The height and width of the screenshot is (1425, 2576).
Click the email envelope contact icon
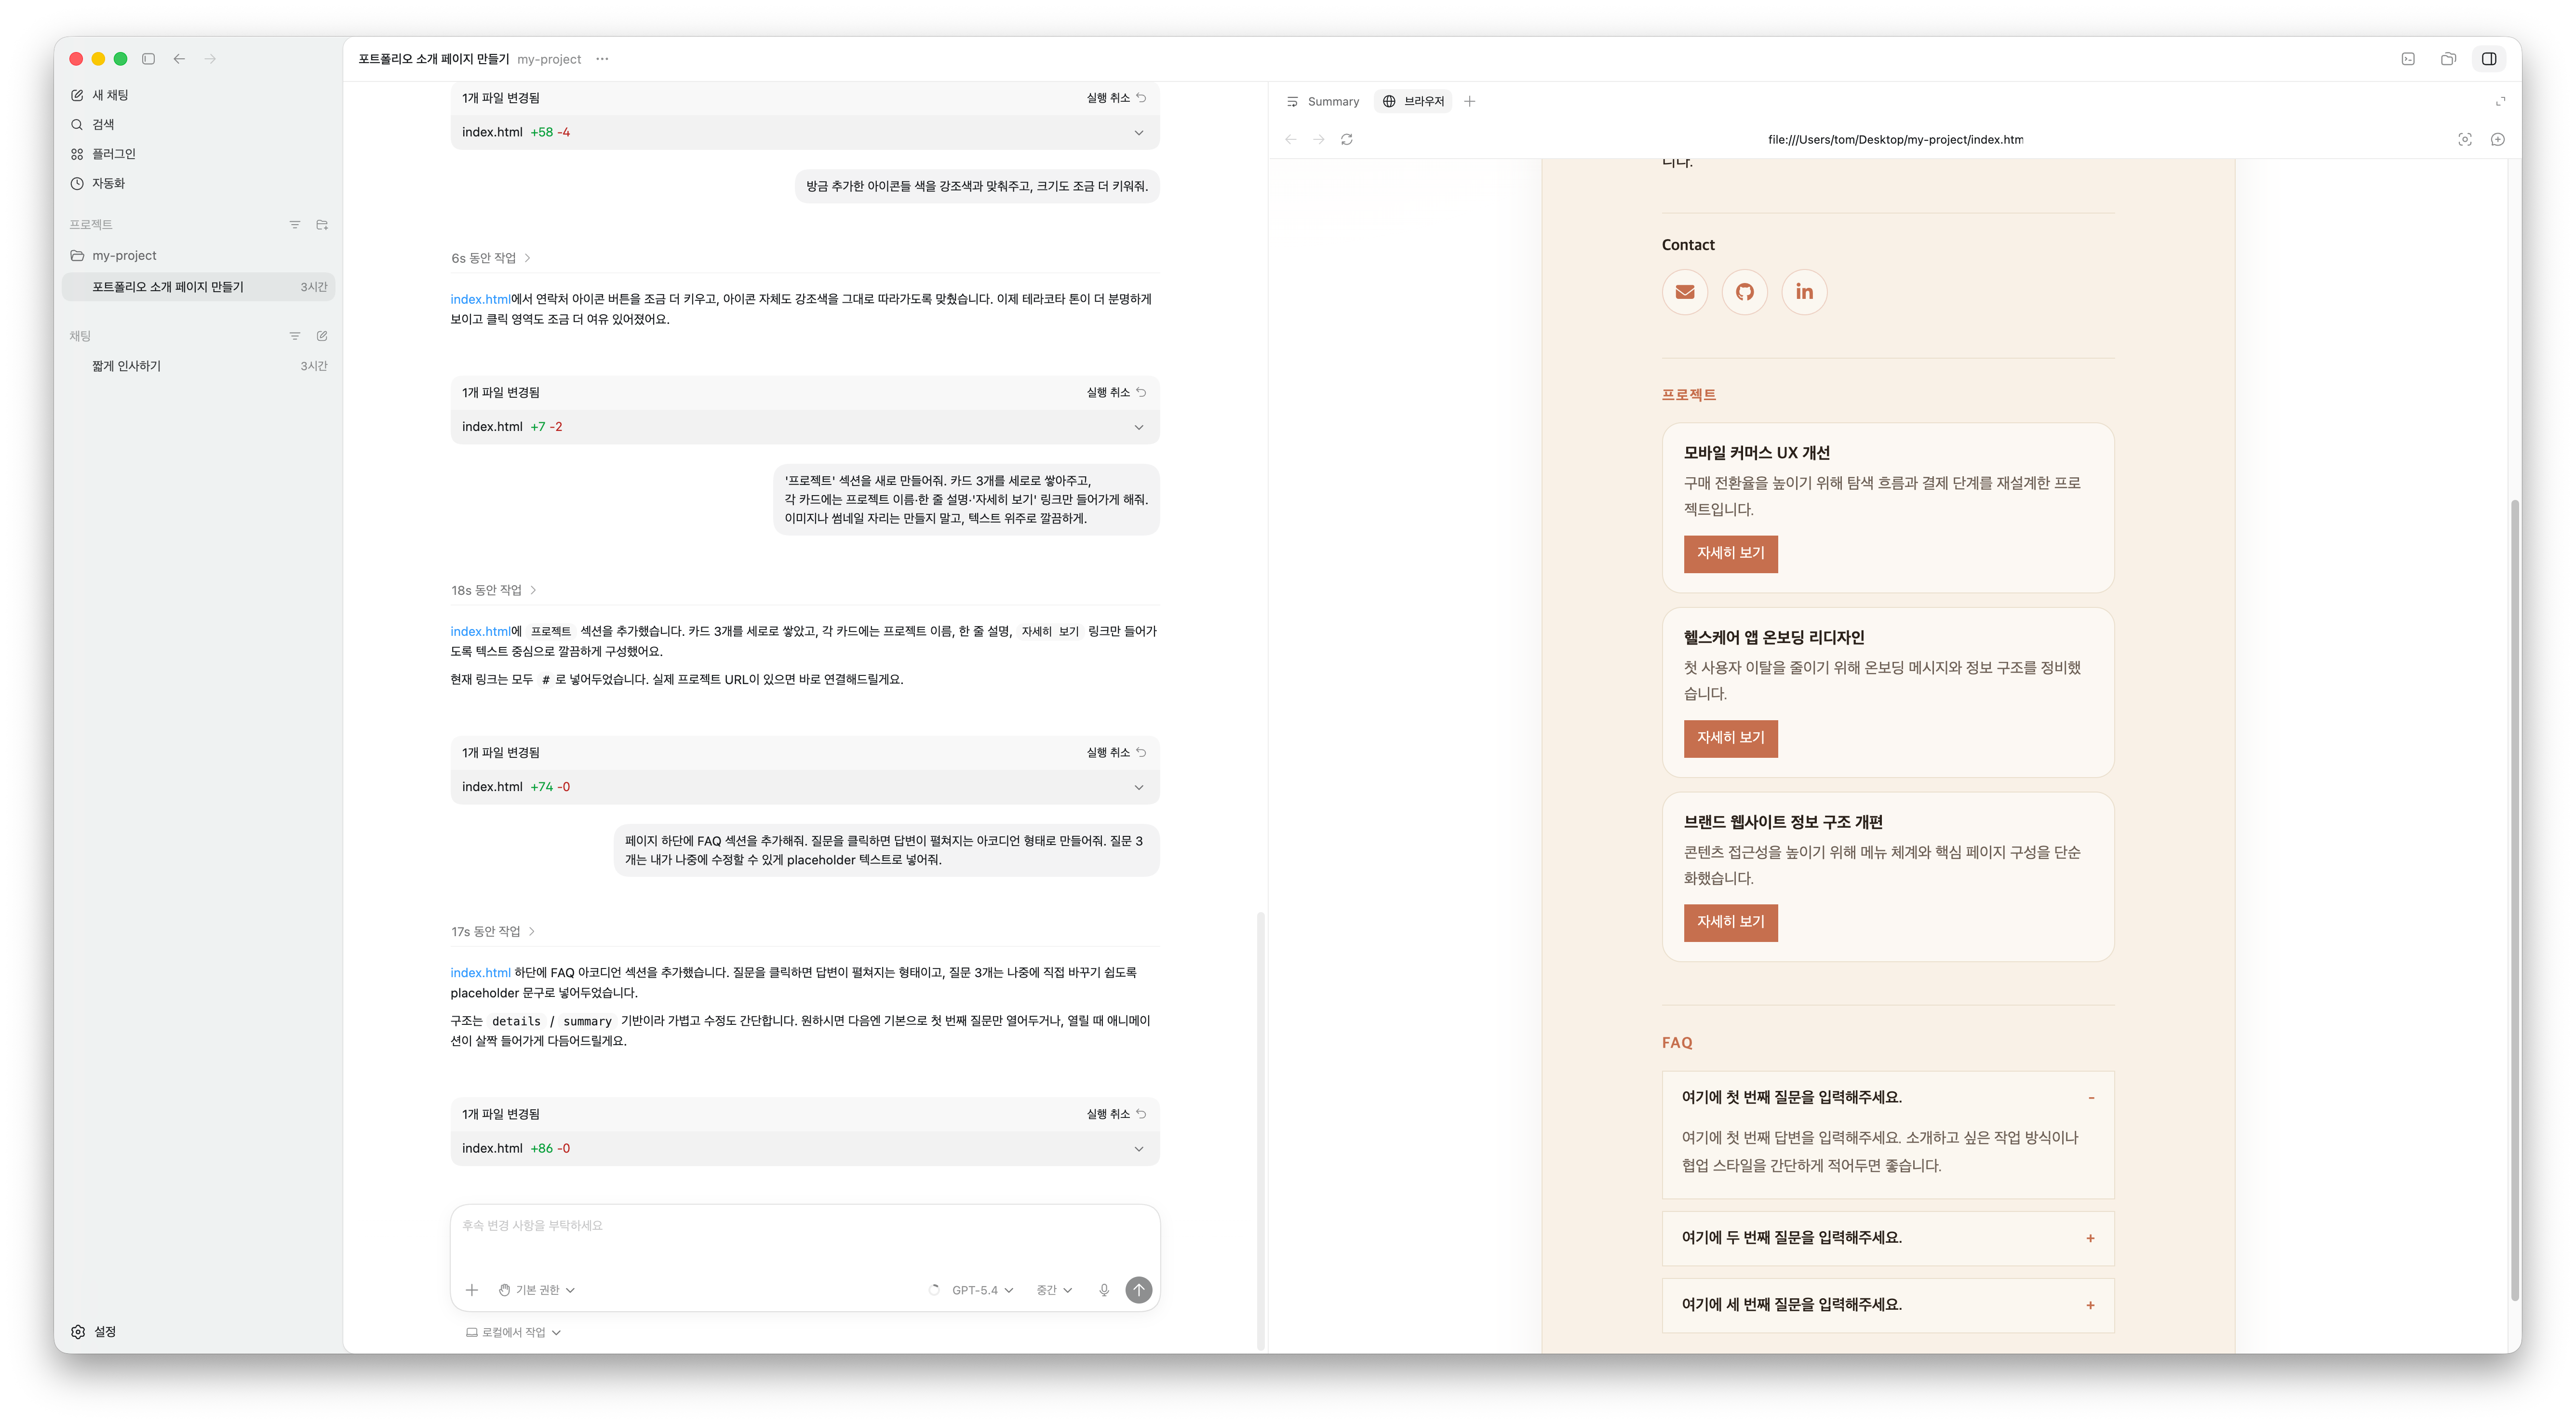(1685, 292)
